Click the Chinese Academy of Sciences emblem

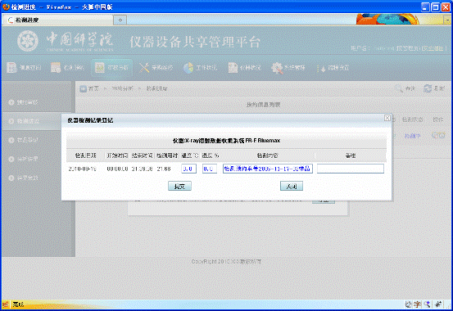tap(28, 41)
